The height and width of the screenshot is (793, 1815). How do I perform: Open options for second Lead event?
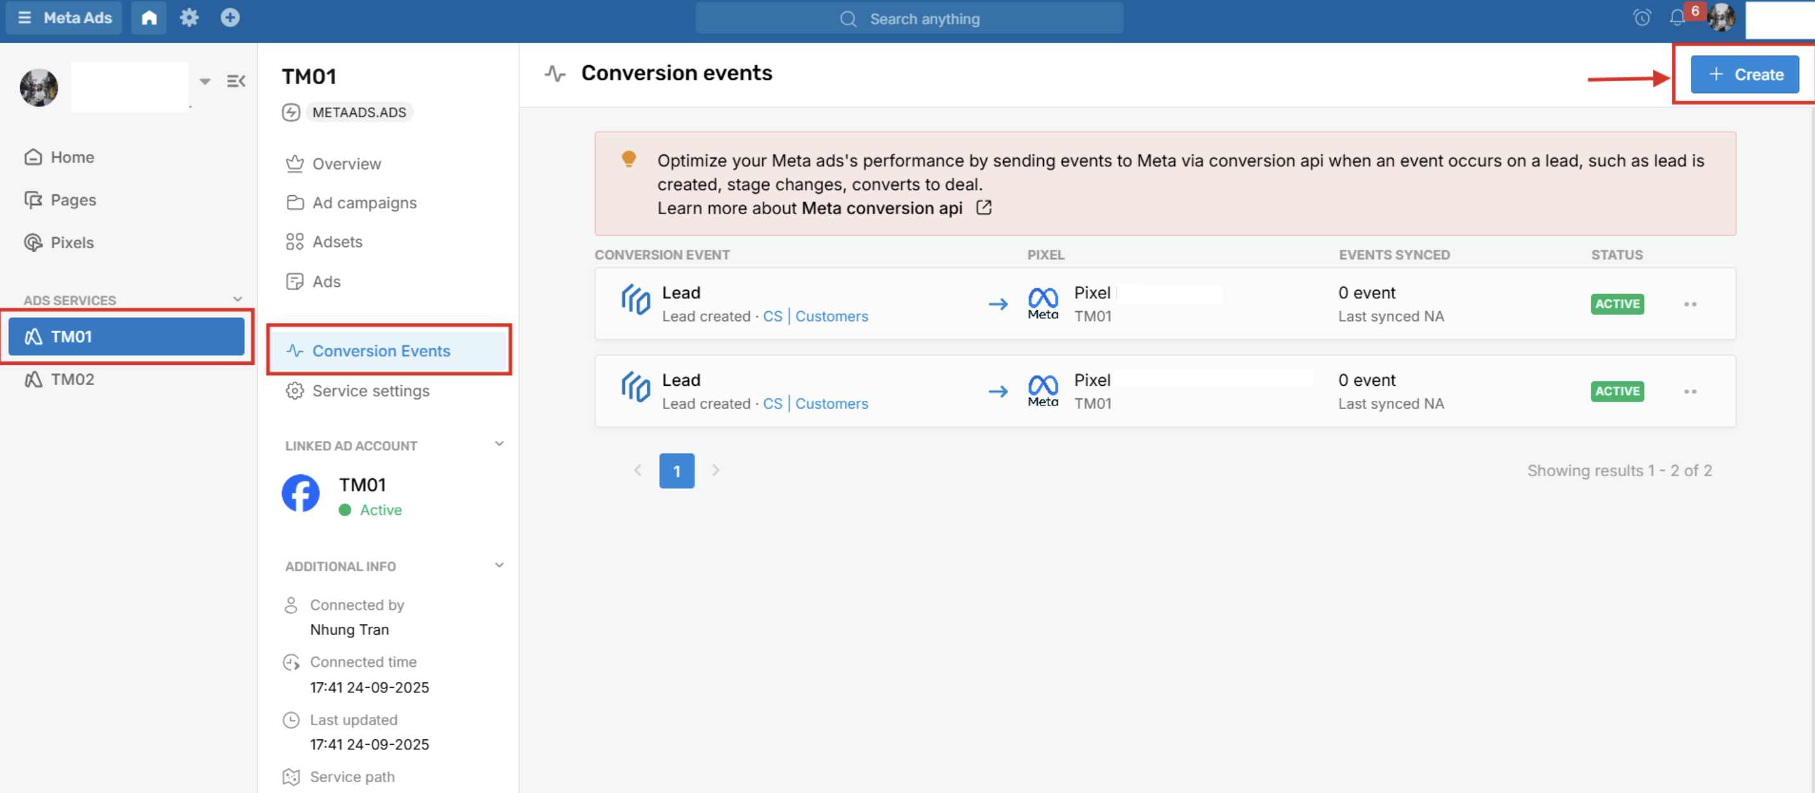tap(1690, 391)
